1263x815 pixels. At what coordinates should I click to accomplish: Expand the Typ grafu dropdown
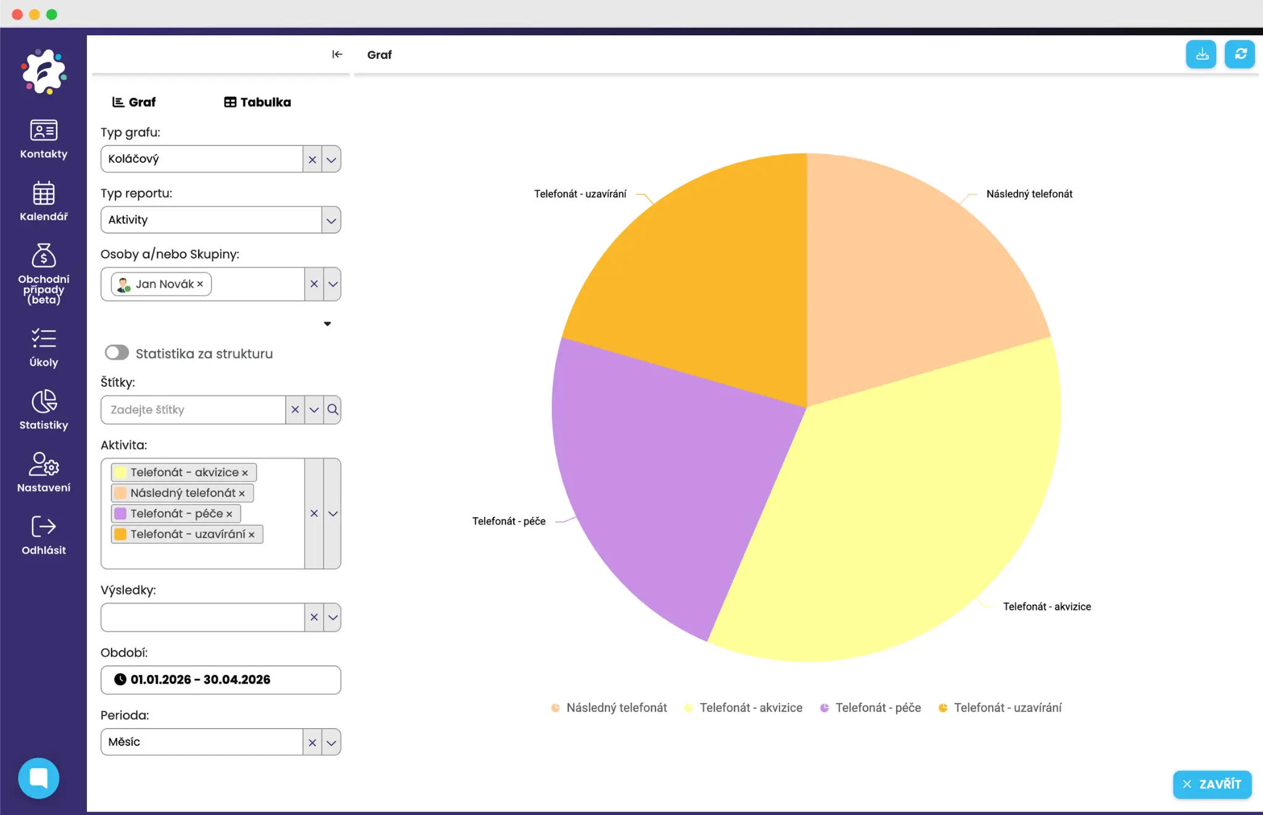(331, 160)
